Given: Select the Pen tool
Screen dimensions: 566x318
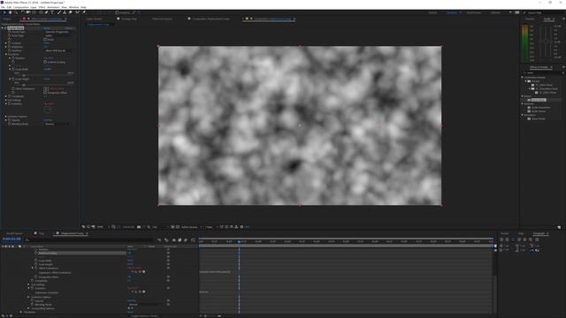Looking at the screenshot, I should coord(46,12).
